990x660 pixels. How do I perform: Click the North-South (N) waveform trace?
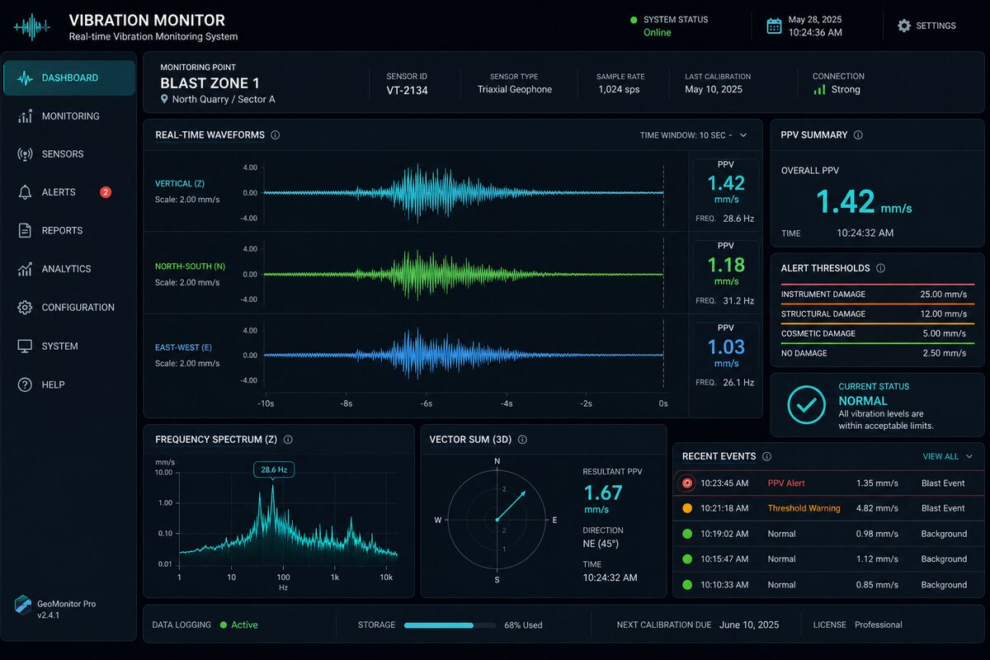(464, 274)
